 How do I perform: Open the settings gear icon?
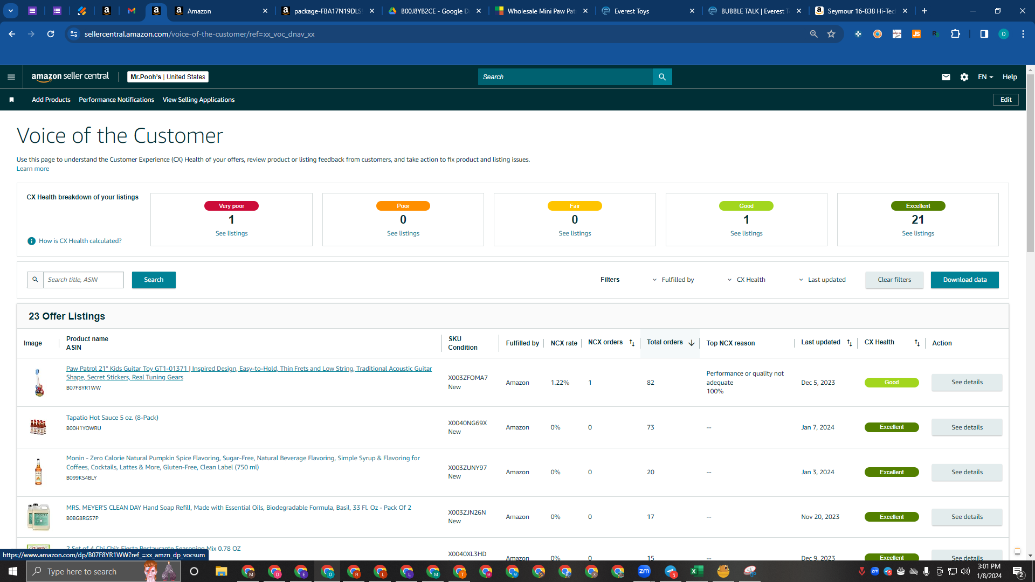click(964, 77)
